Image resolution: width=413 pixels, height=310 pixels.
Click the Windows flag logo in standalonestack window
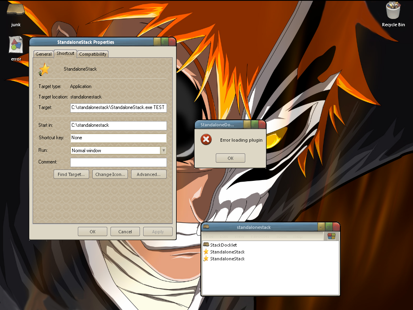(332, 236)
